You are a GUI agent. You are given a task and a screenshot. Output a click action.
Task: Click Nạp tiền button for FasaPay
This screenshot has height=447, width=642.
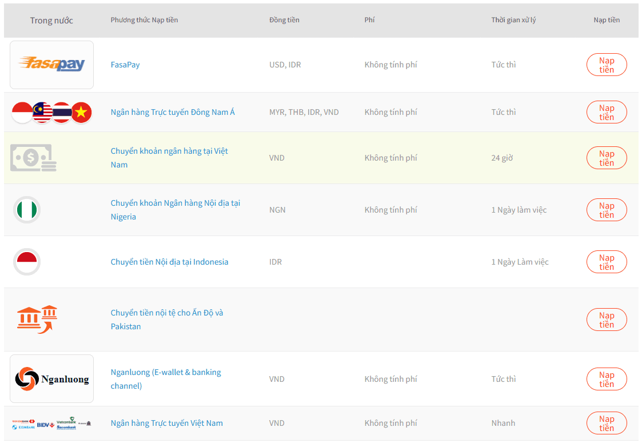coord(607,65)
